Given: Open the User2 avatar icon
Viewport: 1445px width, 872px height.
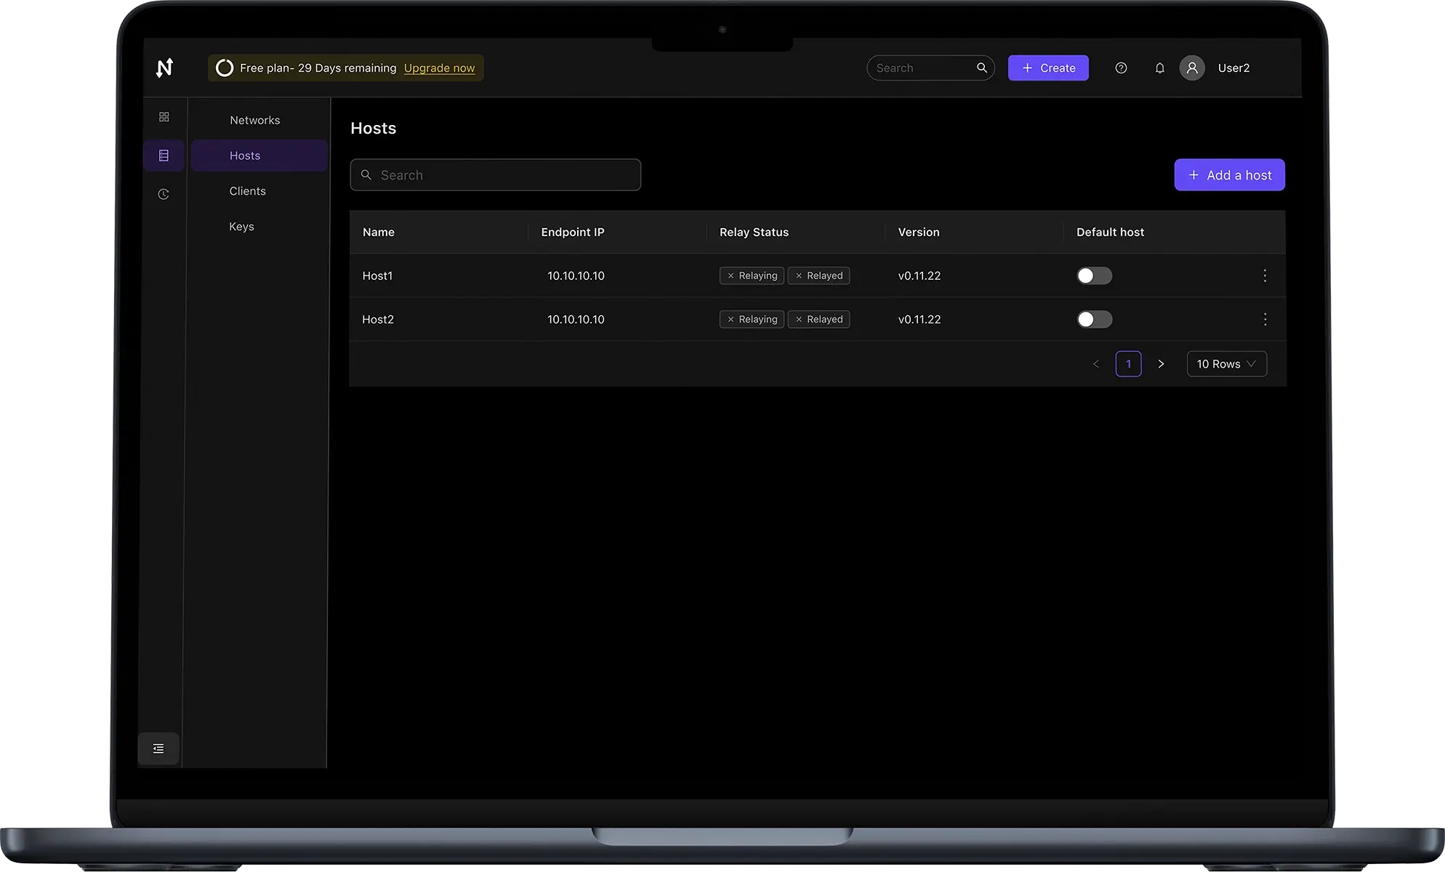Looking at the screenshot, I should 1192,68.
